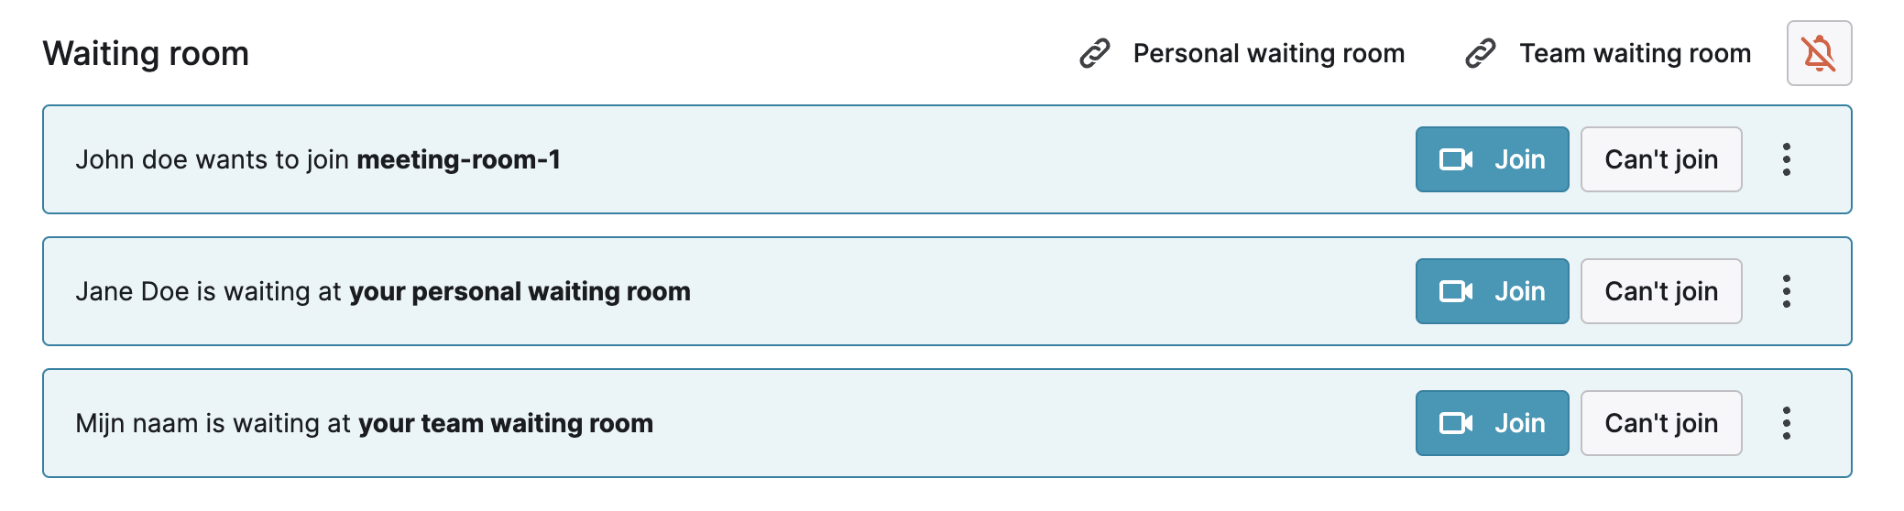Select the John doe meeting-room-1 request row
Viewport: 1904px width, 511px height.
tap(947, 159)
